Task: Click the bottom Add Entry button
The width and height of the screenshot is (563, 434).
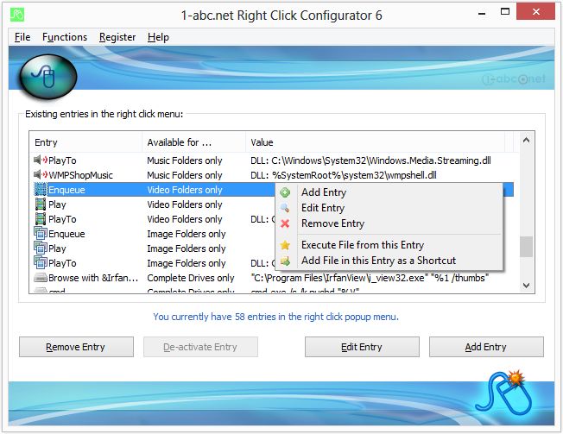Action: [486, 347]
